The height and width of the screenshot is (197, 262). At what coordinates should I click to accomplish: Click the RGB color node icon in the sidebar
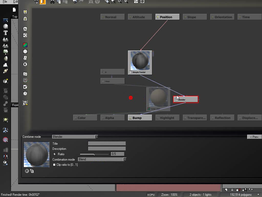point(25,45)
